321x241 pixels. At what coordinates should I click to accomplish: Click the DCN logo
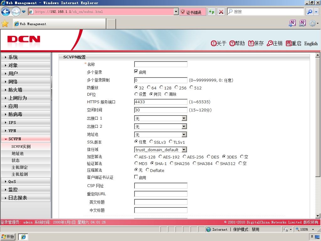24,39
